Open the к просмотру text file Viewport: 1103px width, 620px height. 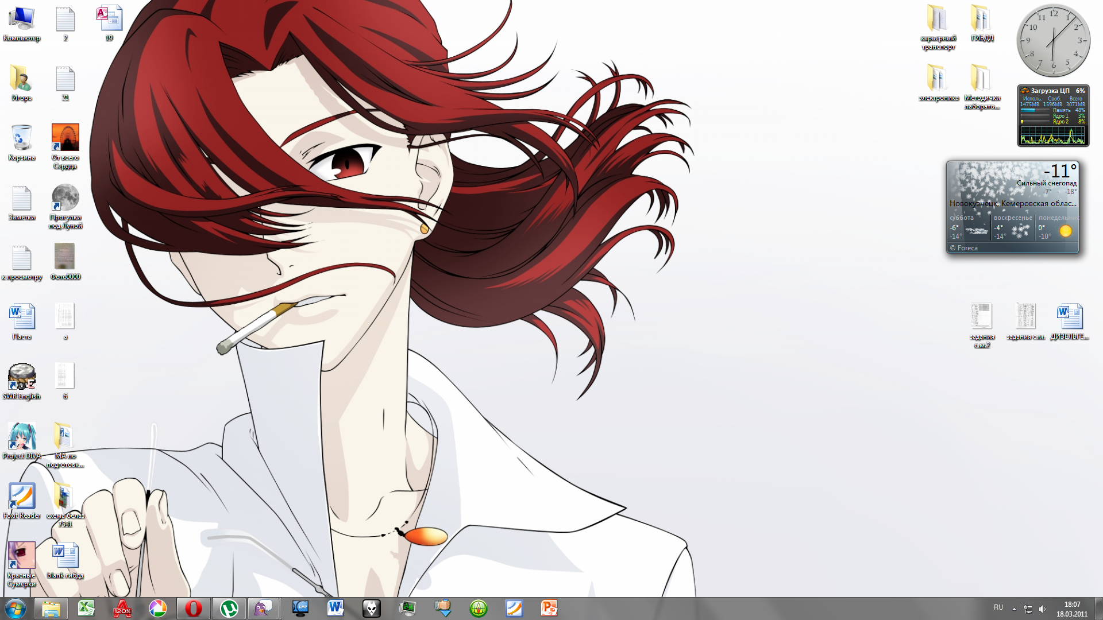click(22, 262)
